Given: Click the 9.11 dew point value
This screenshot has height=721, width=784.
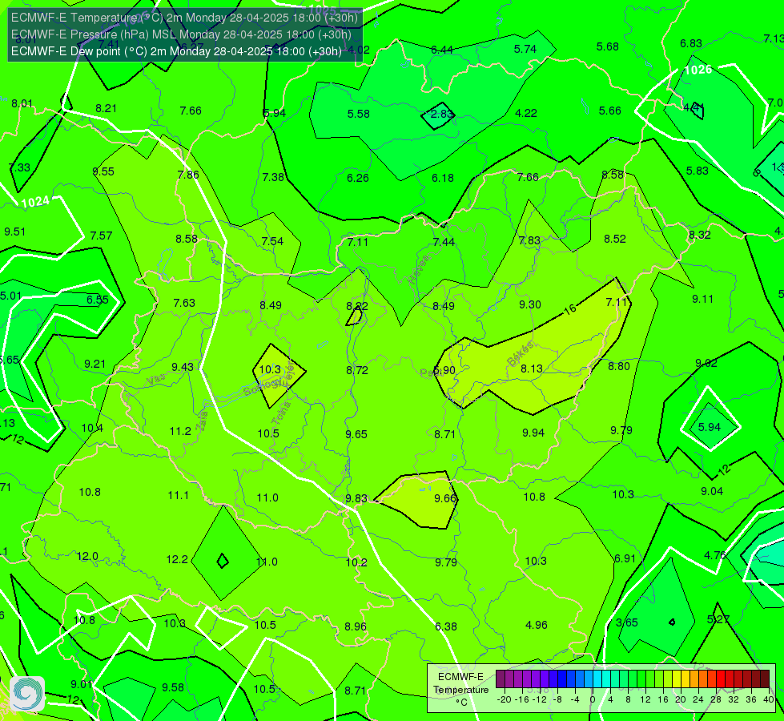Looking at the screenshot, I should coord(702,299).
